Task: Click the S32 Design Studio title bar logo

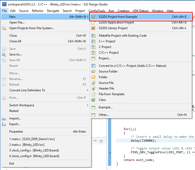Action: (x=4, y=4)
